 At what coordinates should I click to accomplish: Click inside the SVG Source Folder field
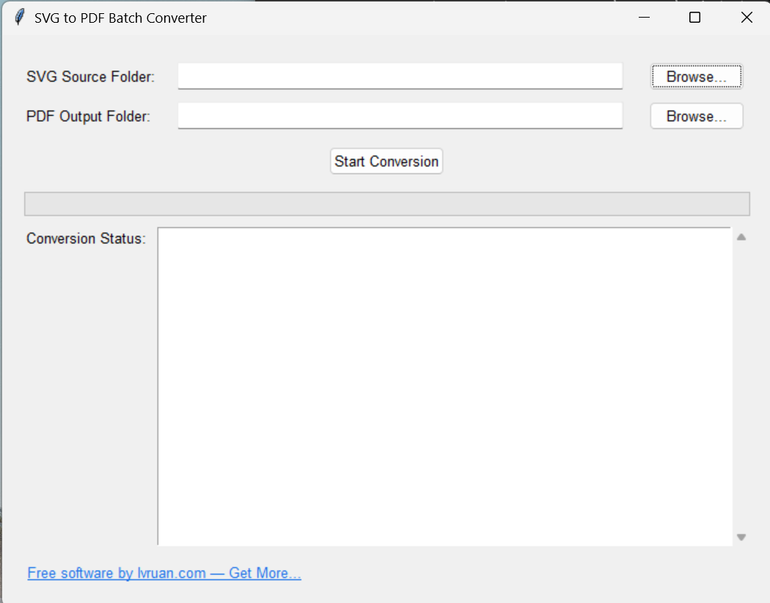pyautogui.click(x=400, y=76)
